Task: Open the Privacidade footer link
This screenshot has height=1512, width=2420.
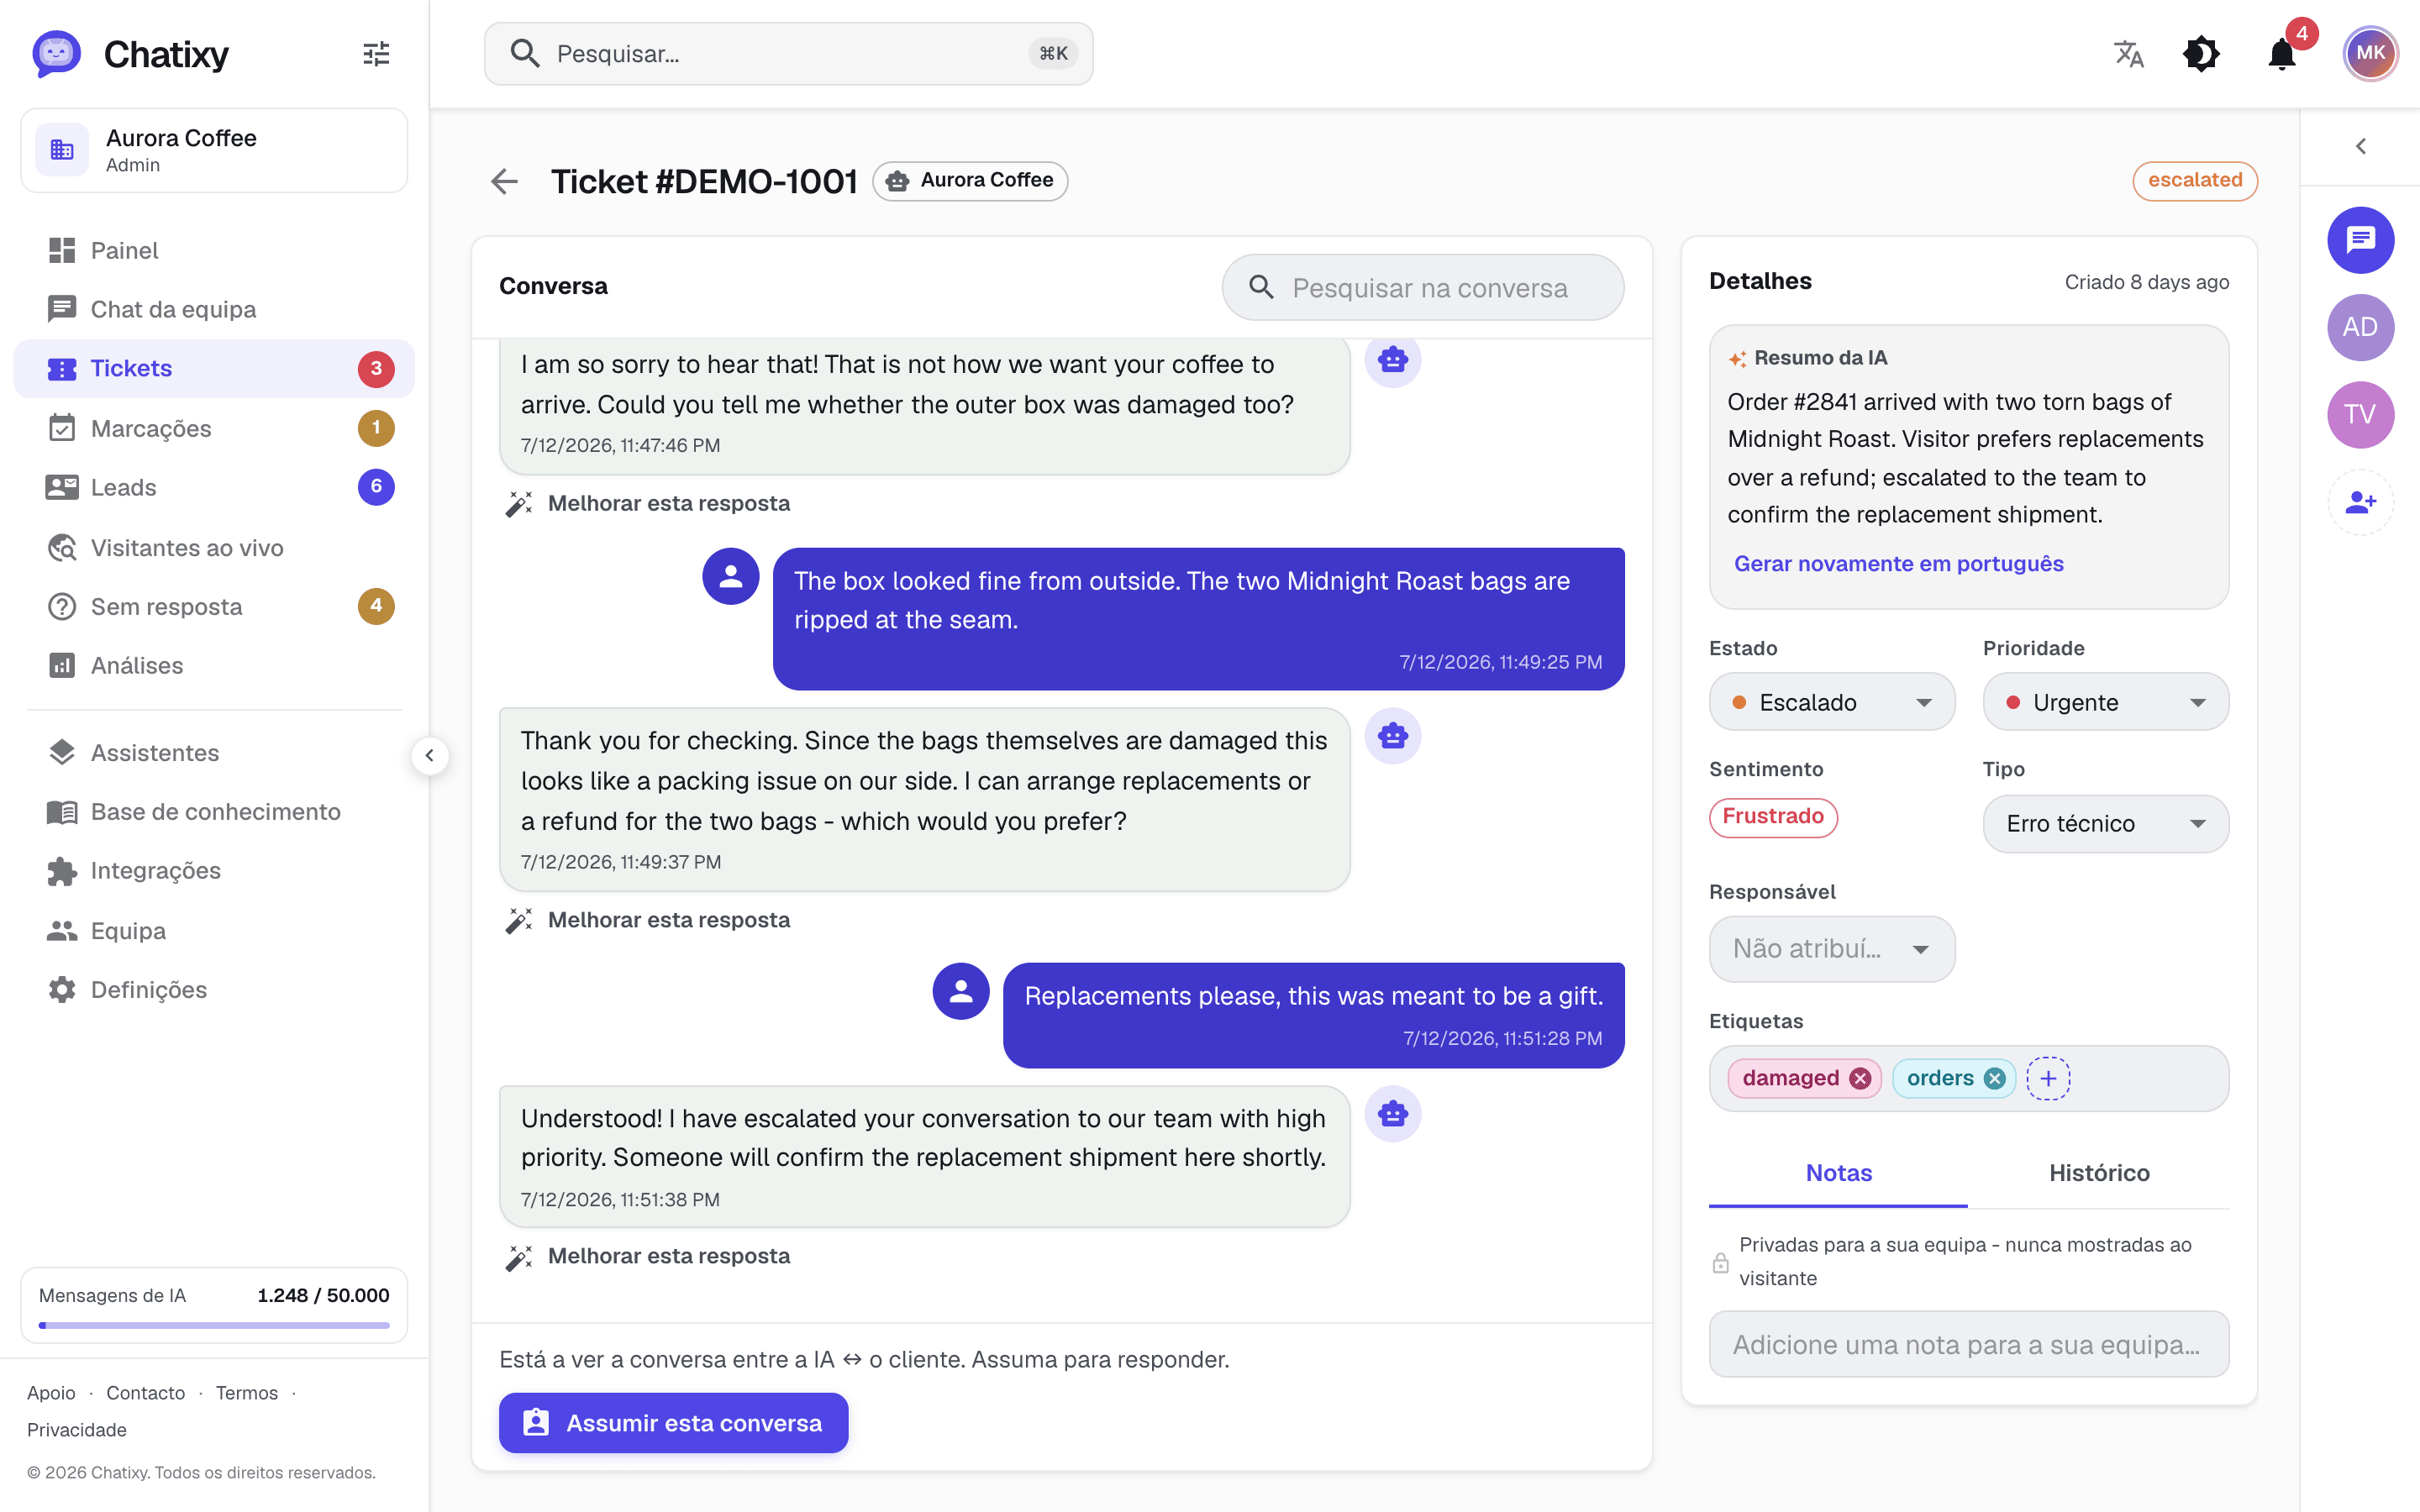Action: (x=77, y=1429)
